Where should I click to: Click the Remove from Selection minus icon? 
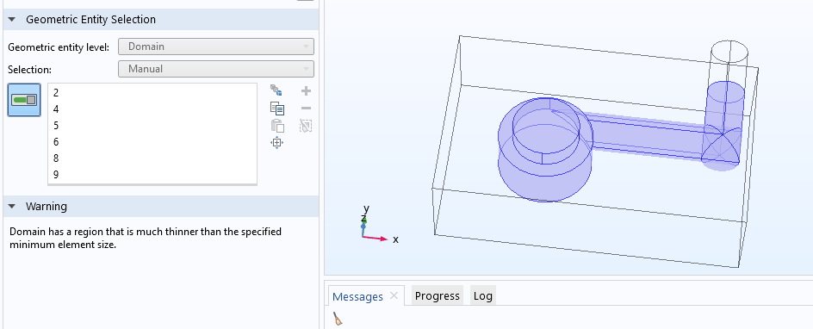(x=306, y=109)
